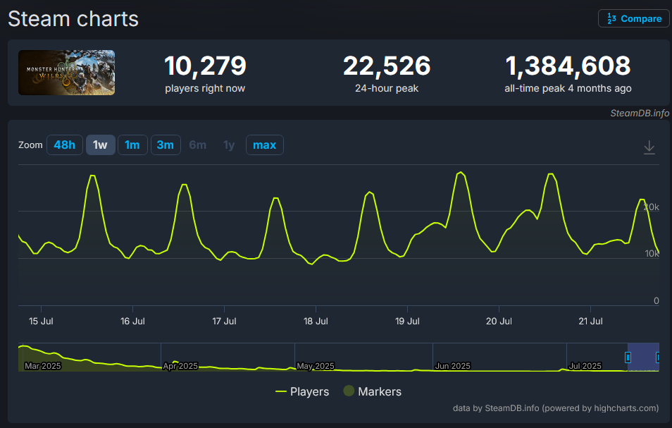Click Jul 2025 in the navigator
The width and height of the screenshot is (672, 428).
pos(585,366)
